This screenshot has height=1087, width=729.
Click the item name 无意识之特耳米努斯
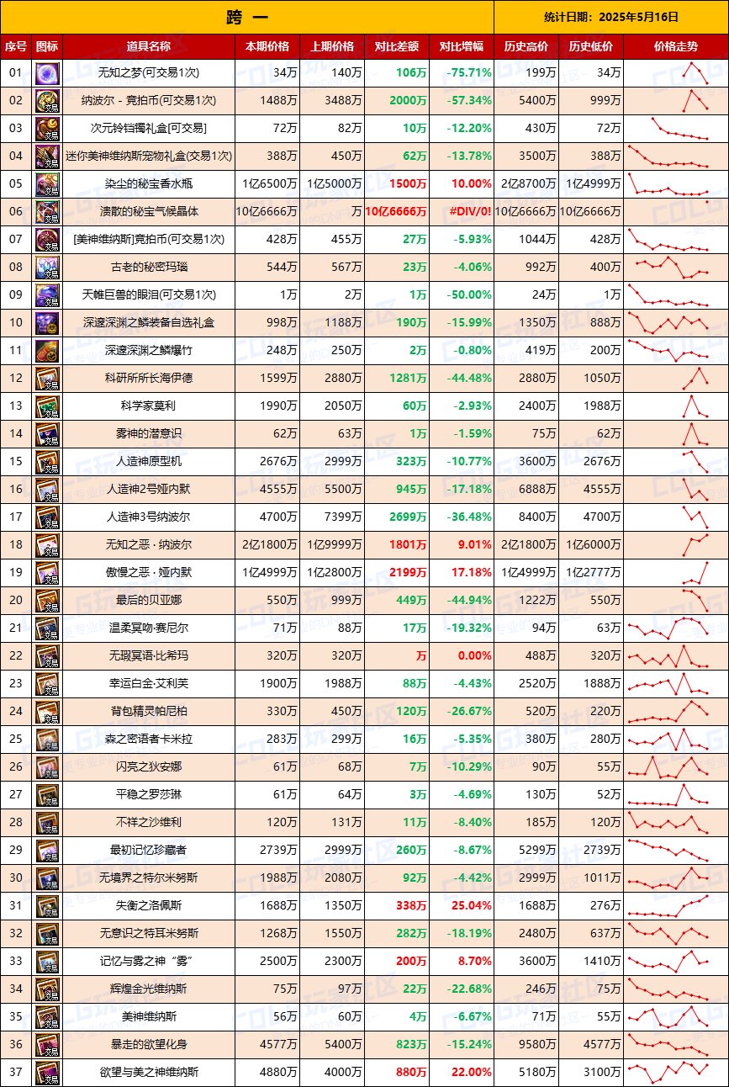click(x=147, y=934)
